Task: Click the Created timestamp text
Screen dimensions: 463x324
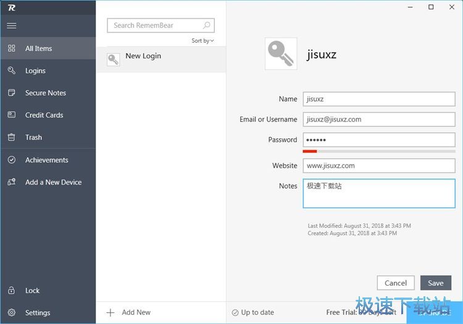Action: [x=352, y=233]
